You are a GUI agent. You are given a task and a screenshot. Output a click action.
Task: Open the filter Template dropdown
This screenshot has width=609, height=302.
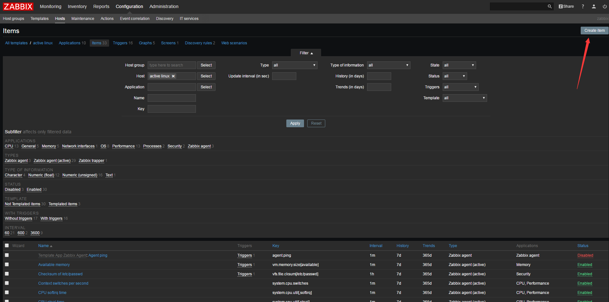(x=465, y=98)
